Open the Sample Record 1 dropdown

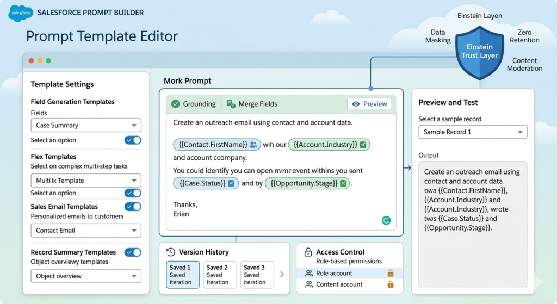(473, 132)
